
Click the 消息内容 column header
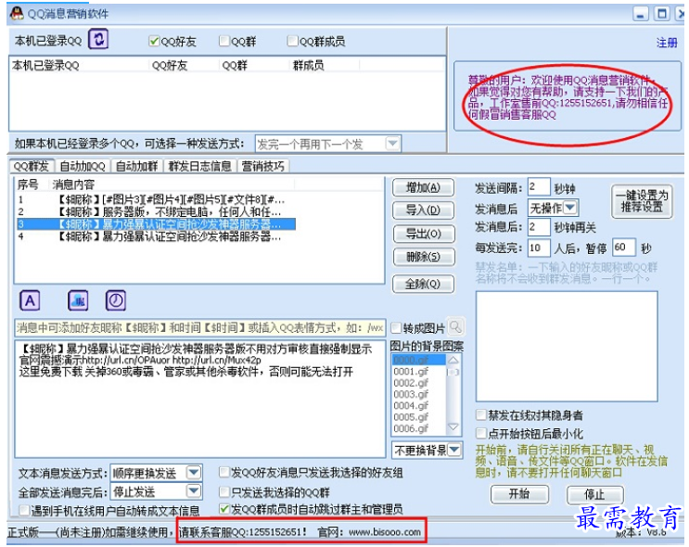click(x=172, y=184)
